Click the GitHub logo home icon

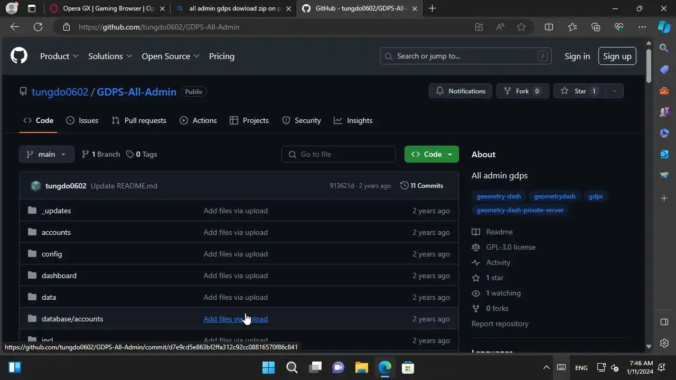19,56
